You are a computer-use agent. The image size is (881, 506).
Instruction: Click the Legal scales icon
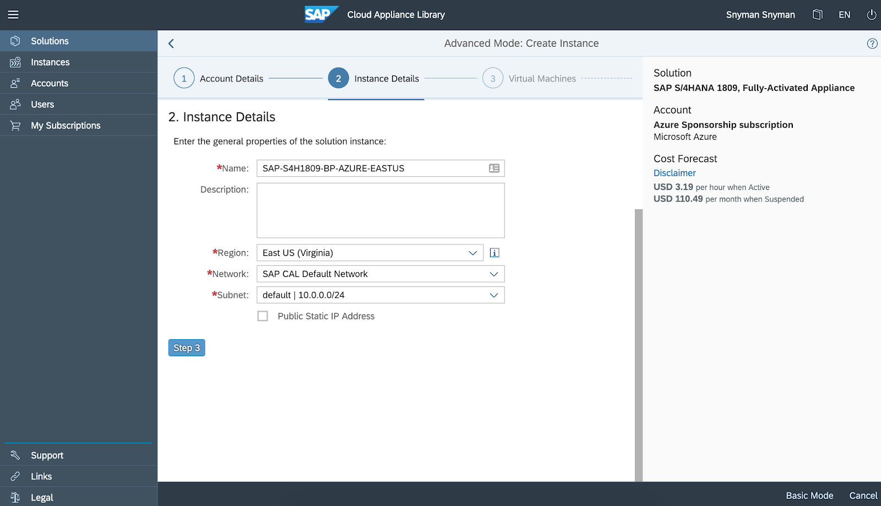(15, 497)
